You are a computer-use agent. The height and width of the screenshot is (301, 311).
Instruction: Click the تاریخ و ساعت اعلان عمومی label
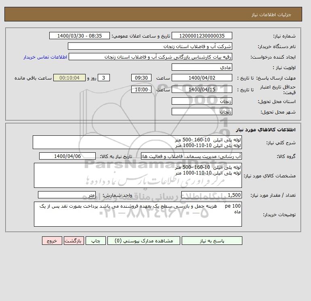pyautogui.click(x=141, y=36)
